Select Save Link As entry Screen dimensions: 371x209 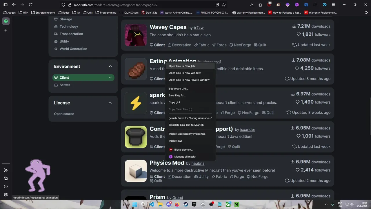[190, 96]
